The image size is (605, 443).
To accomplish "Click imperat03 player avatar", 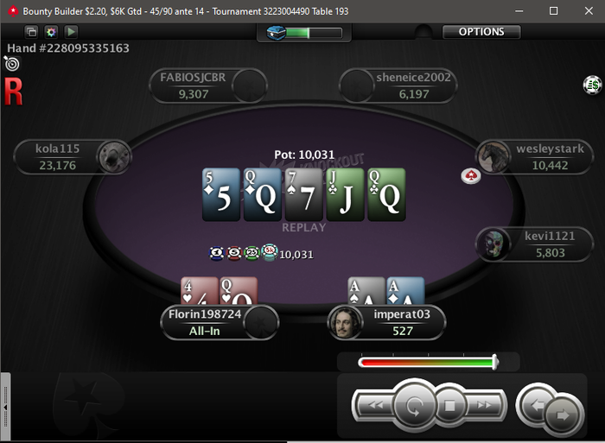I will [x=345, y=322].
